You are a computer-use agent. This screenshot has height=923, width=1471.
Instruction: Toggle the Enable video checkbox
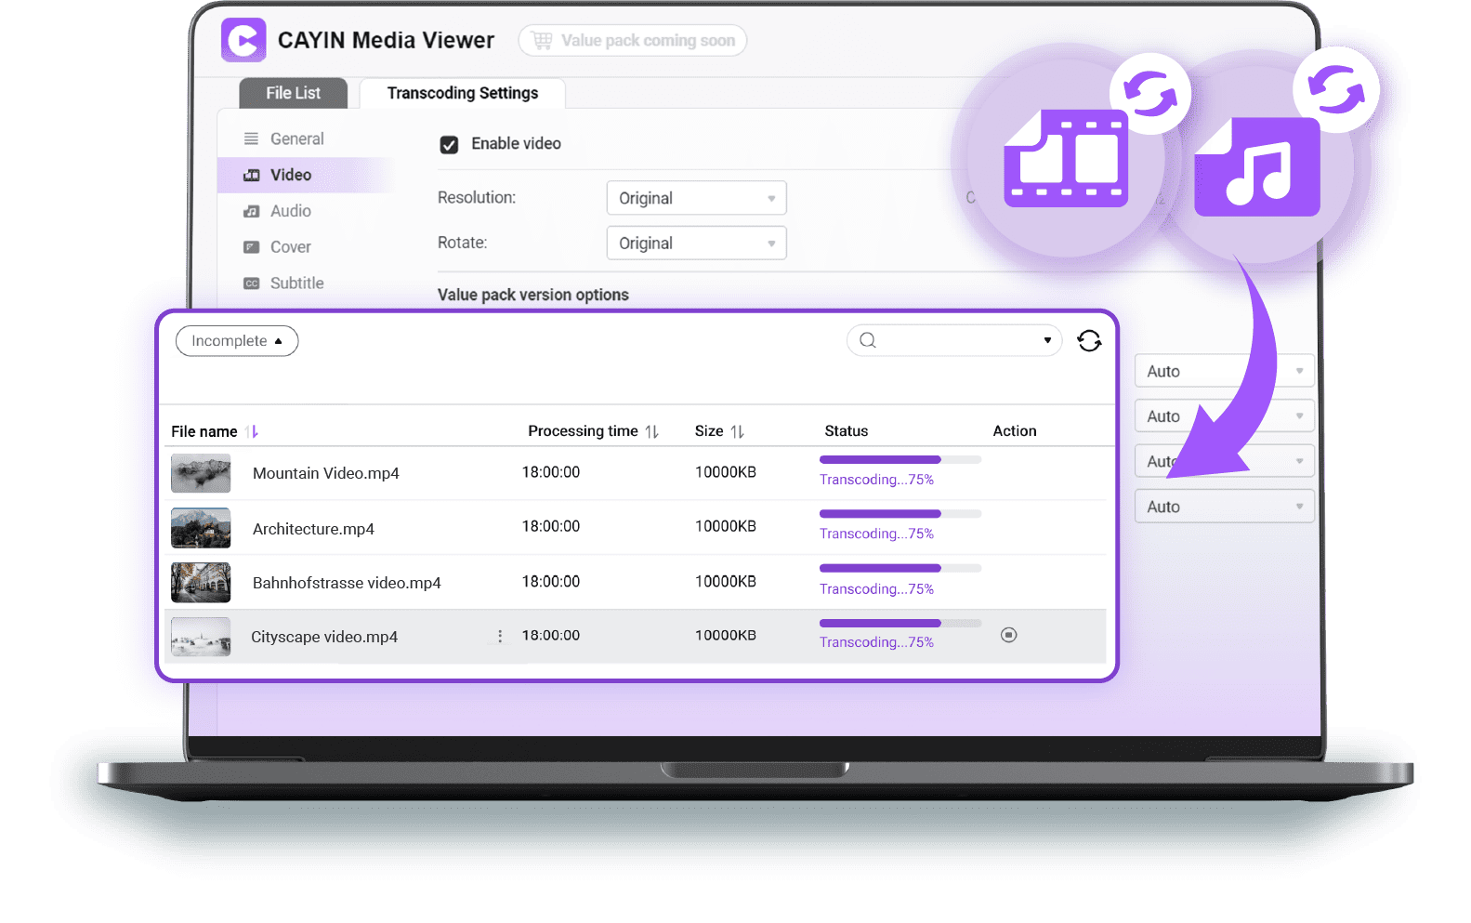click(x=449, y=144)
